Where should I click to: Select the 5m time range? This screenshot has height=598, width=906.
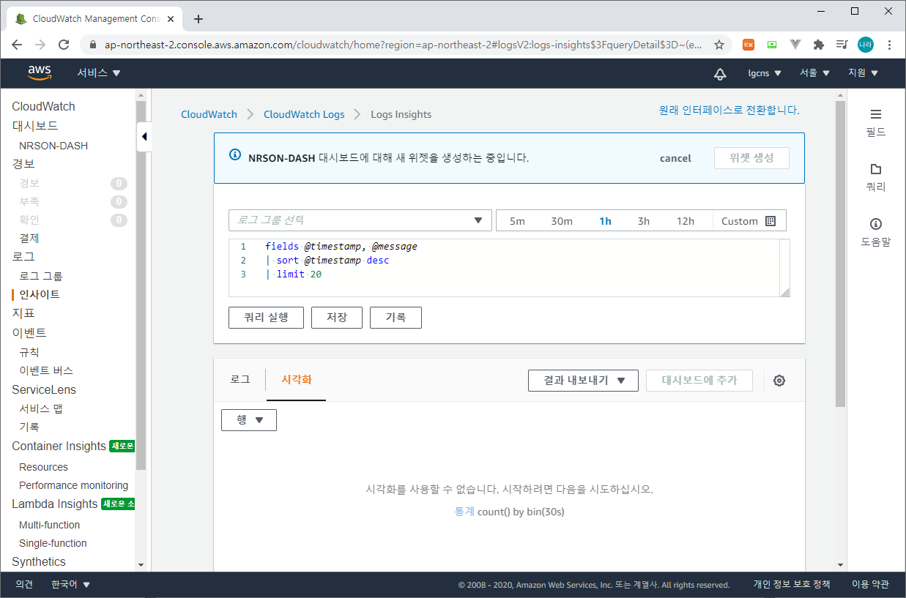(517, 221)
